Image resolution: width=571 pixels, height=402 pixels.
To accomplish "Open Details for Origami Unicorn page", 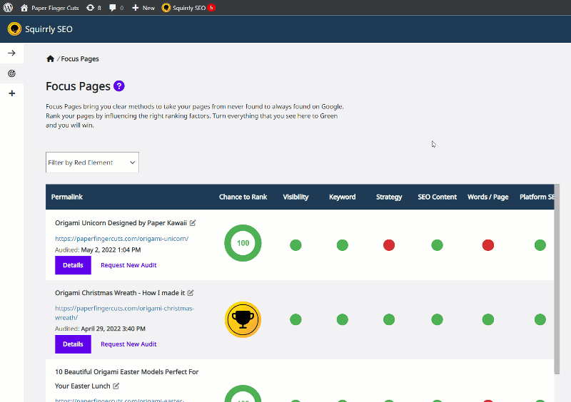I will click(x=73, y=265).
